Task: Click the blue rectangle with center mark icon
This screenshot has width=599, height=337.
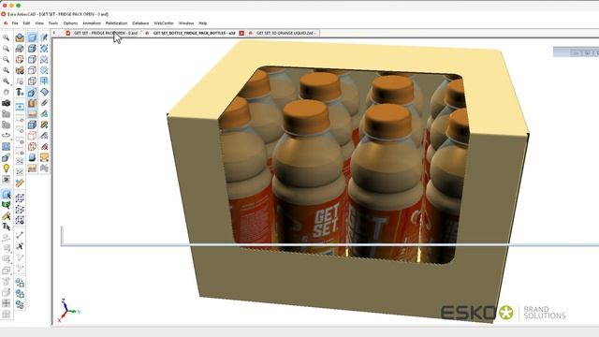Action: 20,107
